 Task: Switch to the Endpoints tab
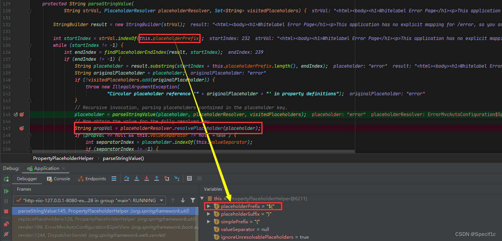(92, 179)
